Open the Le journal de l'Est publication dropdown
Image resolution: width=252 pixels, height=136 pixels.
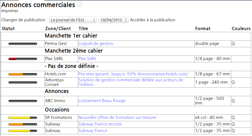pyautogui.click(x=73, y=20)
